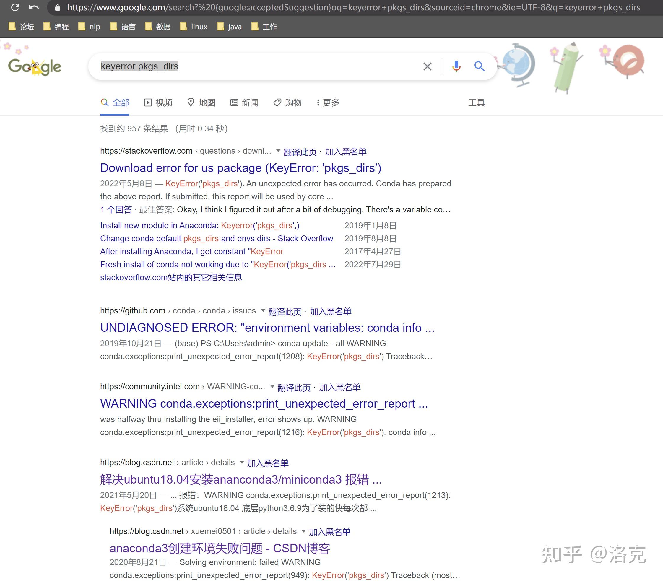Click 翻译此页 for the github result

pos(285,312)
